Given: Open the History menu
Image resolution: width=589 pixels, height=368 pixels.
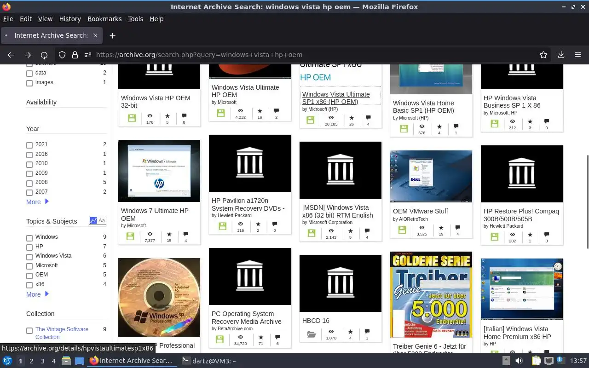Looking at the screenshot, I should click(x=70, y=19).
